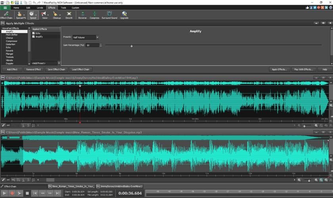Start playback with the Play button
333x198 pixels.
[x=4, y=193]
